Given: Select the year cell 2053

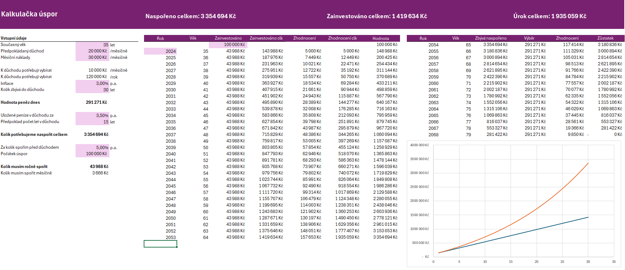Looking at the screenshot, I should [x=171, y=238].
